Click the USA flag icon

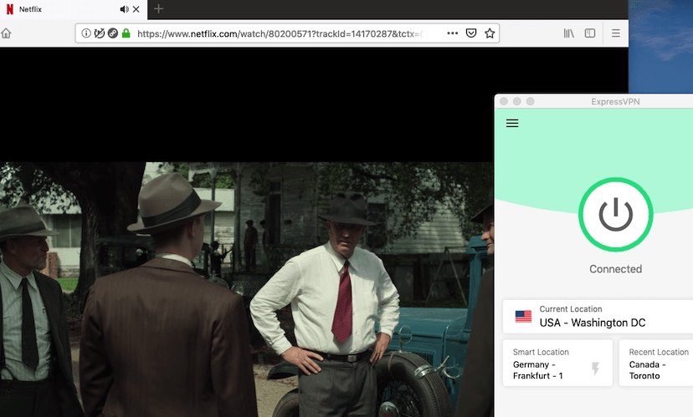523,317
